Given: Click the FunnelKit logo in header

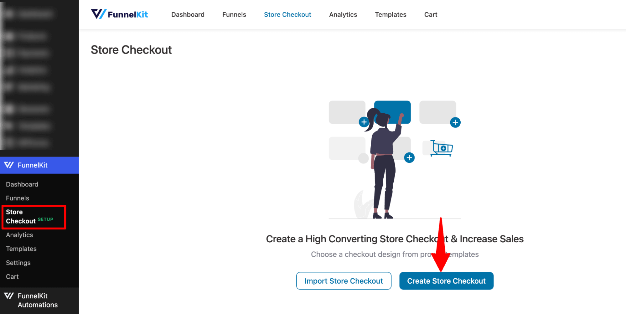Looking at the screenshot, I should click(119, 14).
